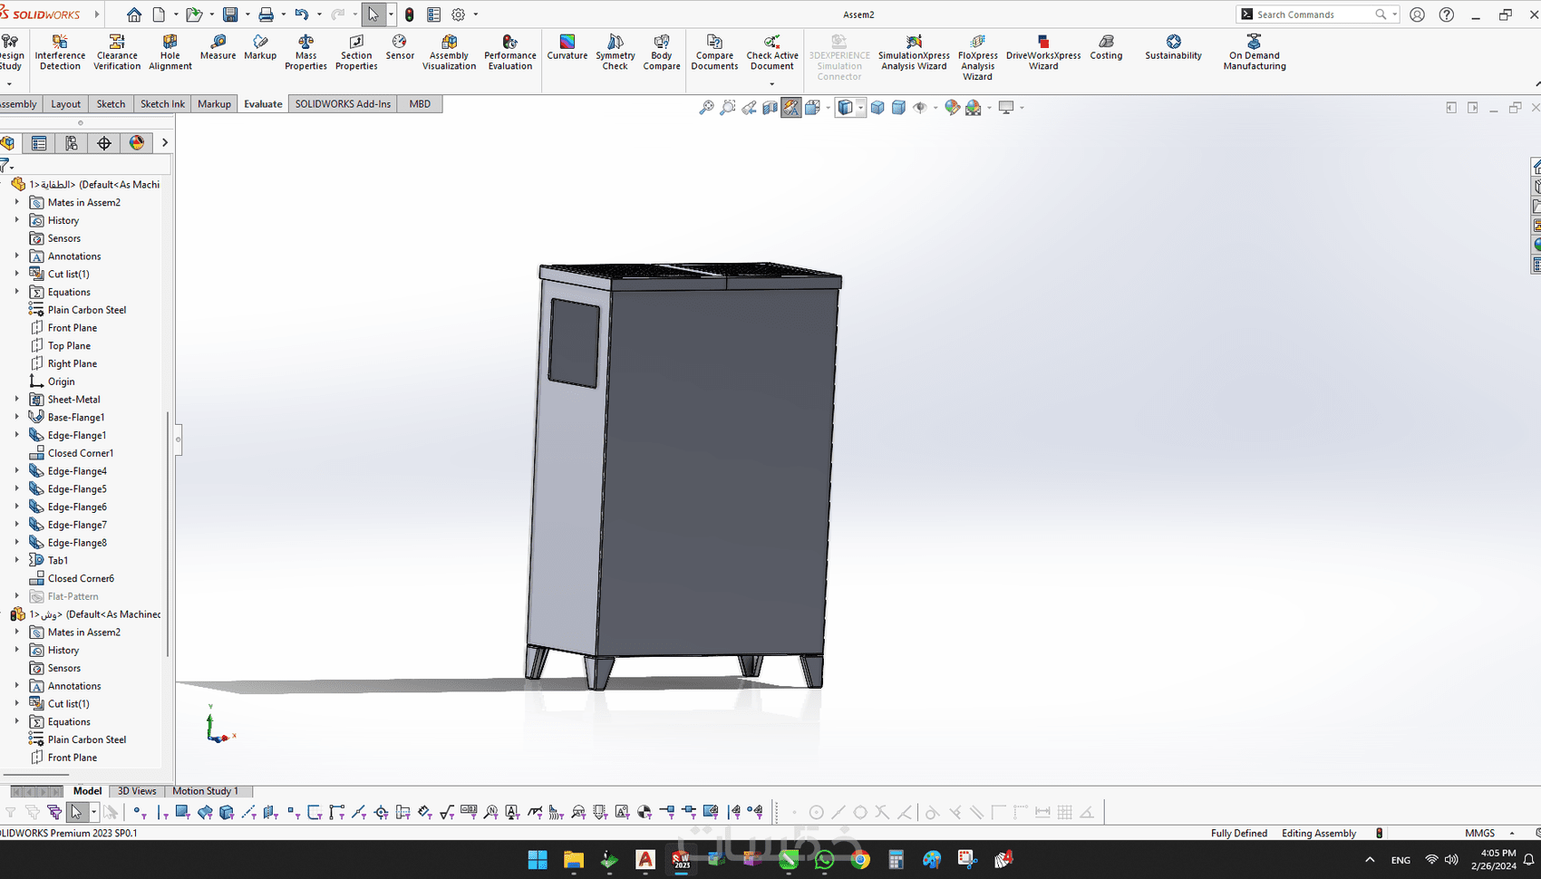This screenshot has height=879, width=1541.
Task: Open the Costing tool
Action: coord(1106,47)
